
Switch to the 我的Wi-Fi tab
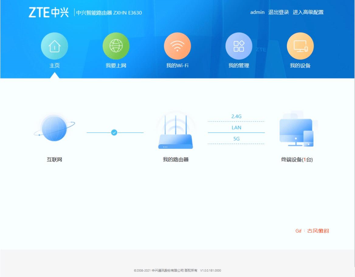click(x=177, y=65)
